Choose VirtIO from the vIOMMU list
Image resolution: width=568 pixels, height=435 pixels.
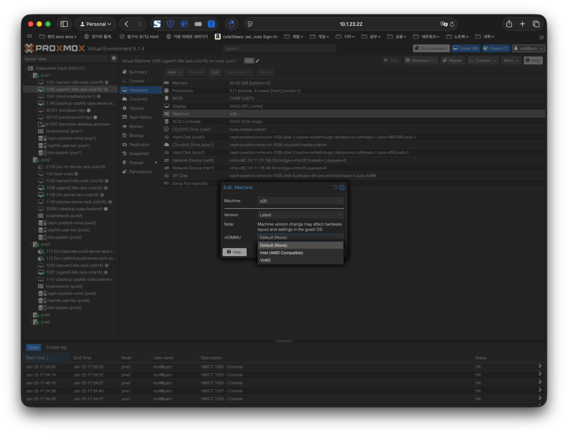click(265, 260)
